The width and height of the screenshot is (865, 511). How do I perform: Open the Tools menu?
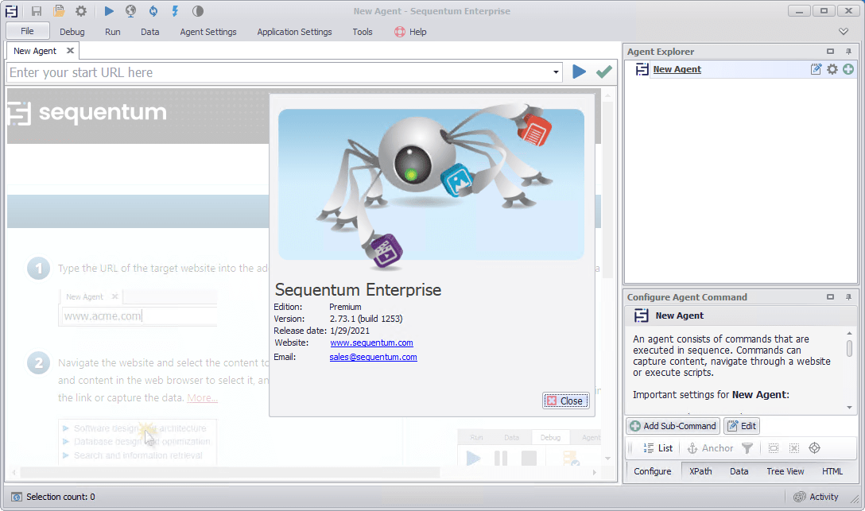[x=363, y=32]
